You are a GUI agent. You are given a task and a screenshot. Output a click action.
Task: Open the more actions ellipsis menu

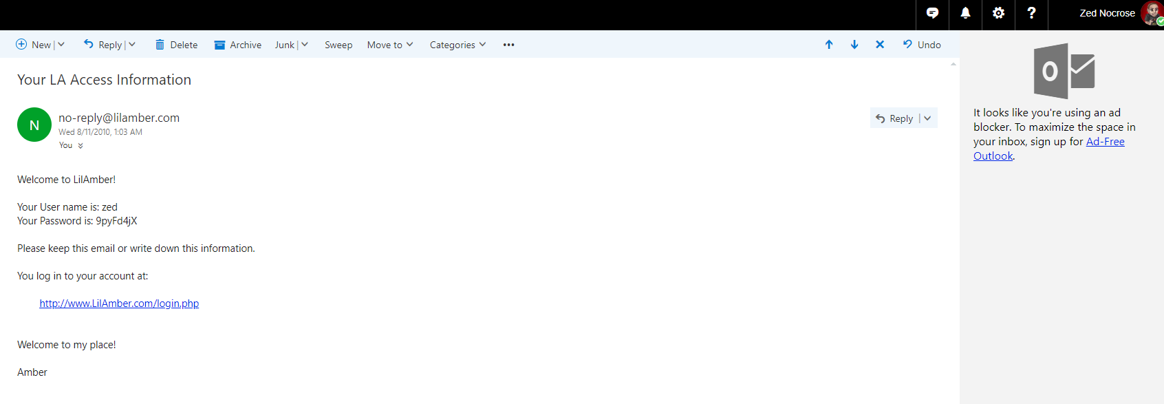(508, 45)
